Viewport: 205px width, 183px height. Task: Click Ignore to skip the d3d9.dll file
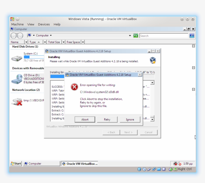(130, 119)
